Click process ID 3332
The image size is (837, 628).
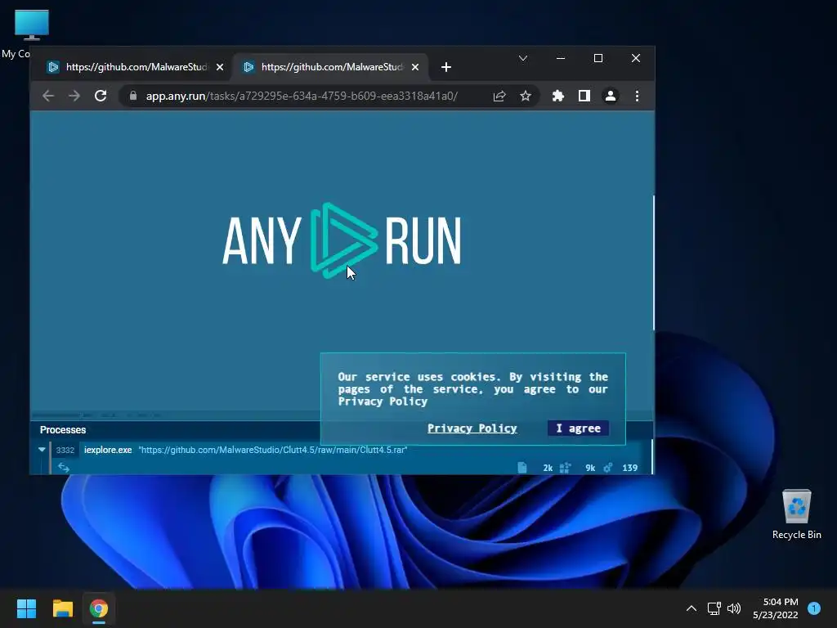point(65,451)
